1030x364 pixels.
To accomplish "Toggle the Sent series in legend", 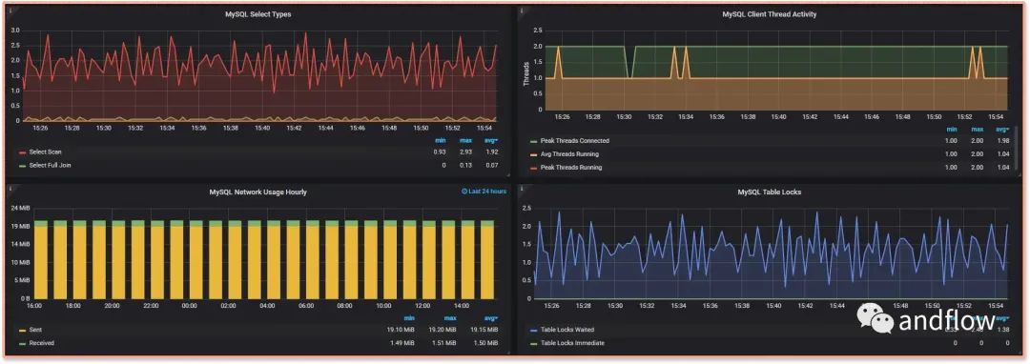I will pyautogui.click(x=35, y=330).
